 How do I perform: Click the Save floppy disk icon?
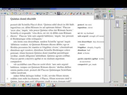click(x=15, y=13)
